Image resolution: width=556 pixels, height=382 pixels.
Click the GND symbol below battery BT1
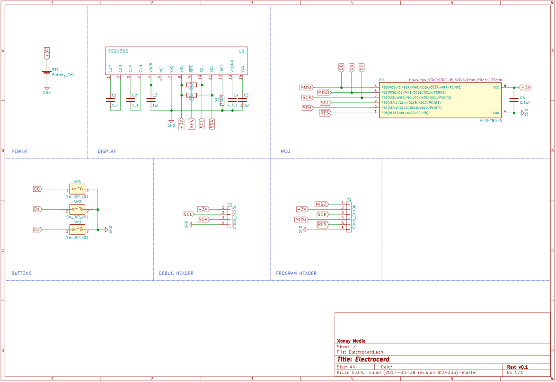point(46,89)
